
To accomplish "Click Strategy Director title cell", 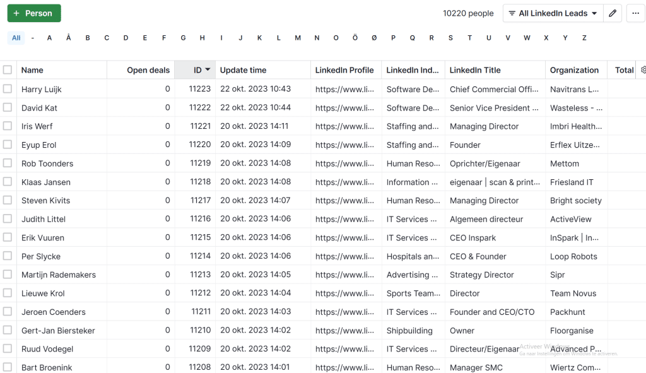I will (x=481, y=275).
